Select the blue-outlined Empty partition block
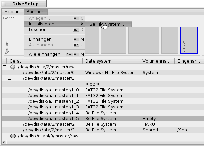Viewport: 204px width, 146px height. click(x=189, y=40)
